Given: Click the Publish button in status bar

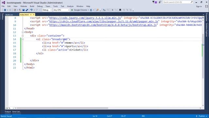Looking at the screenshot, I should pyautogui.click(x=201, y=116).
